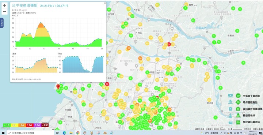Show hidden system tray icons

(221, 133)
